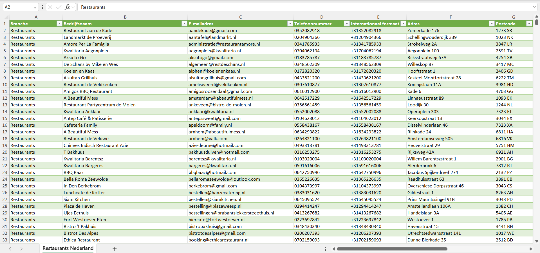Add a new sheet with plus icon
This screenshot has width=540, height=253.
point(115,249)
